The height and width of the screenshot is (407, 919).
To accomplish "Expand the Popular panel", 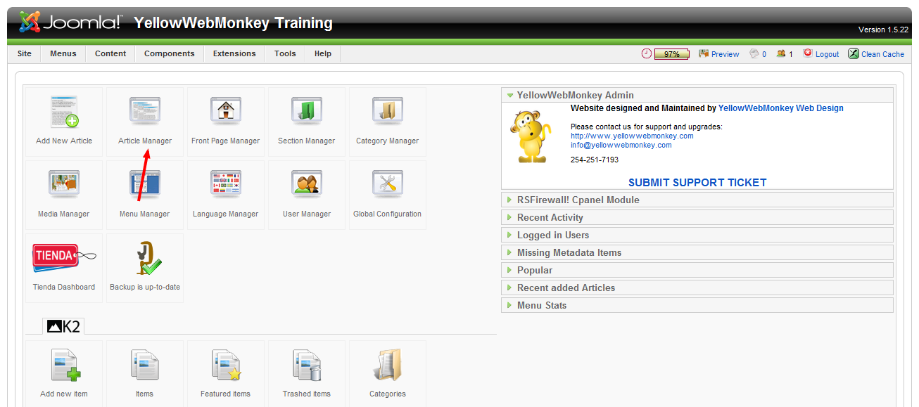I will coord(697,270).
